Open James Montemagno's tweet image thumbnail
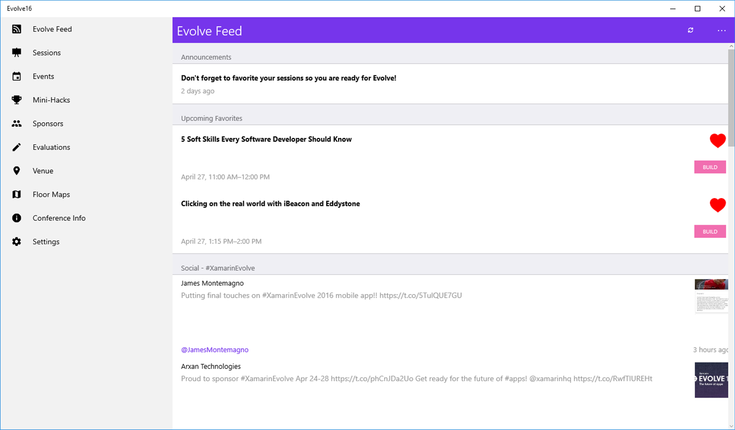 click(x=711, y=296)
